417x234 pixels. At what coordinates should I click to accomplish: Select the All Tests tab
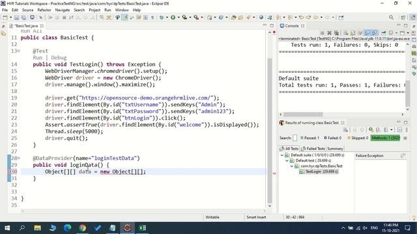289,149
